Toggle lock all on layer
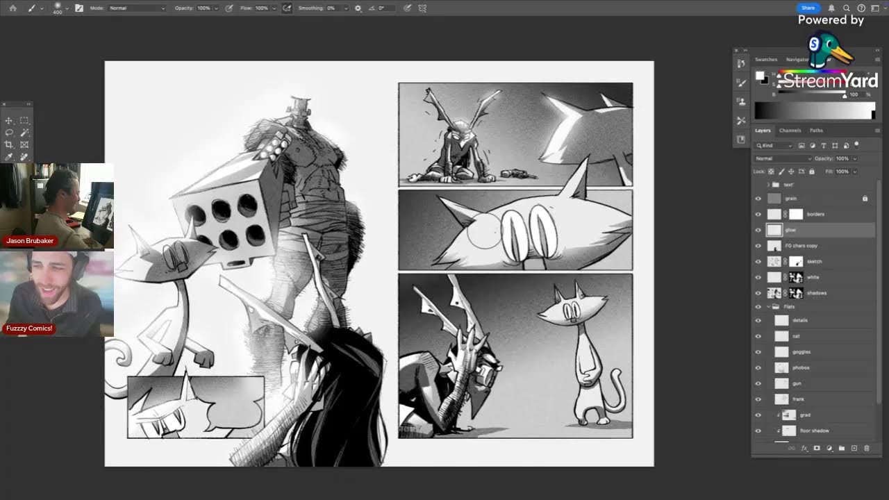Image resolution: width=889 pixels, height=500 pixels. point(811,172)
